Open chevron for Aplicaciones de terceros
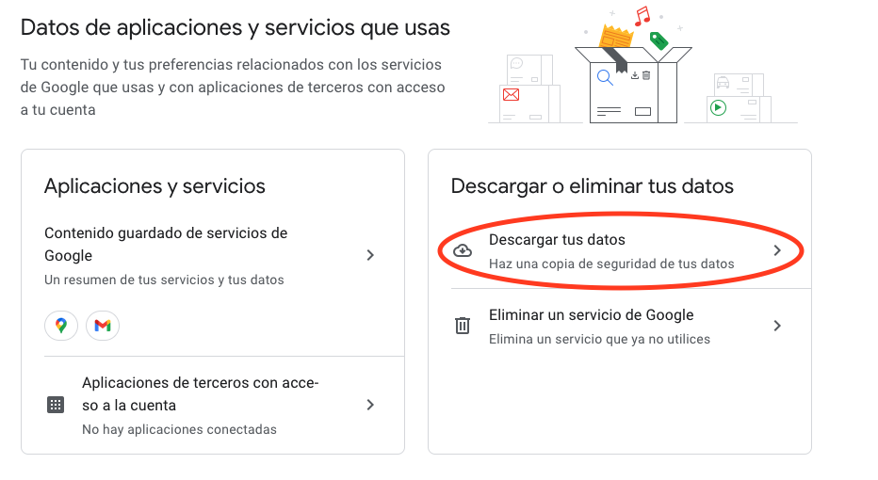 tap(370, 405)
